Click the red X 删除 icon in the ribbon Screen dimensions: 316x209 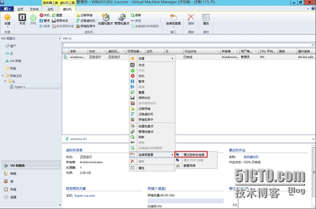191,18
